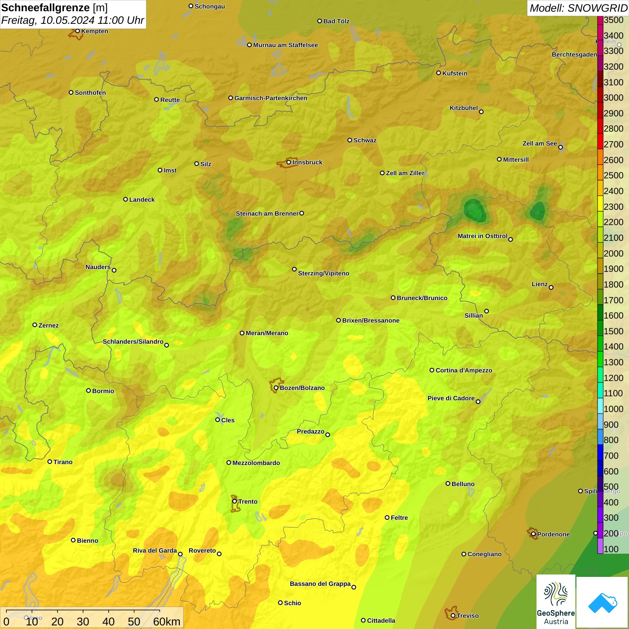
Task: Click the Sterzing/Vipiteno label
Action: (323, 273)
